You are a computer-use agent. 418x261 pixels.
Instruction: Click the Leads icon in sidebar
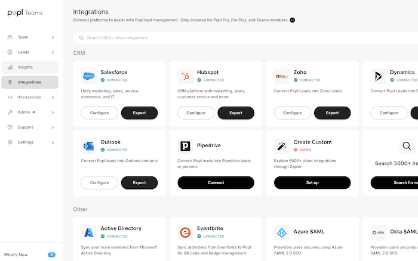click(x=10, y=52)
